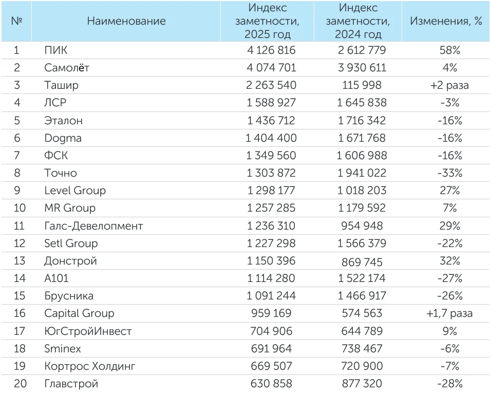The image size is (490, 395).
Task: Click the Изменения, % column header
Action: 446,21
